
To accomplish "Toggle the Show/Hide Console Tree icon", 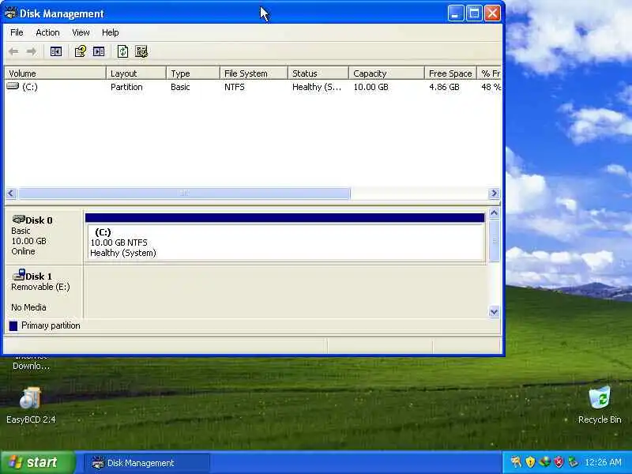I will pyautogui.click(x=56, y=51).
